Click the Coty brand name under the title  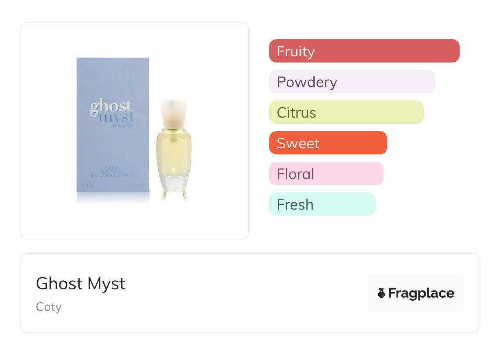(x=49, y=306)
